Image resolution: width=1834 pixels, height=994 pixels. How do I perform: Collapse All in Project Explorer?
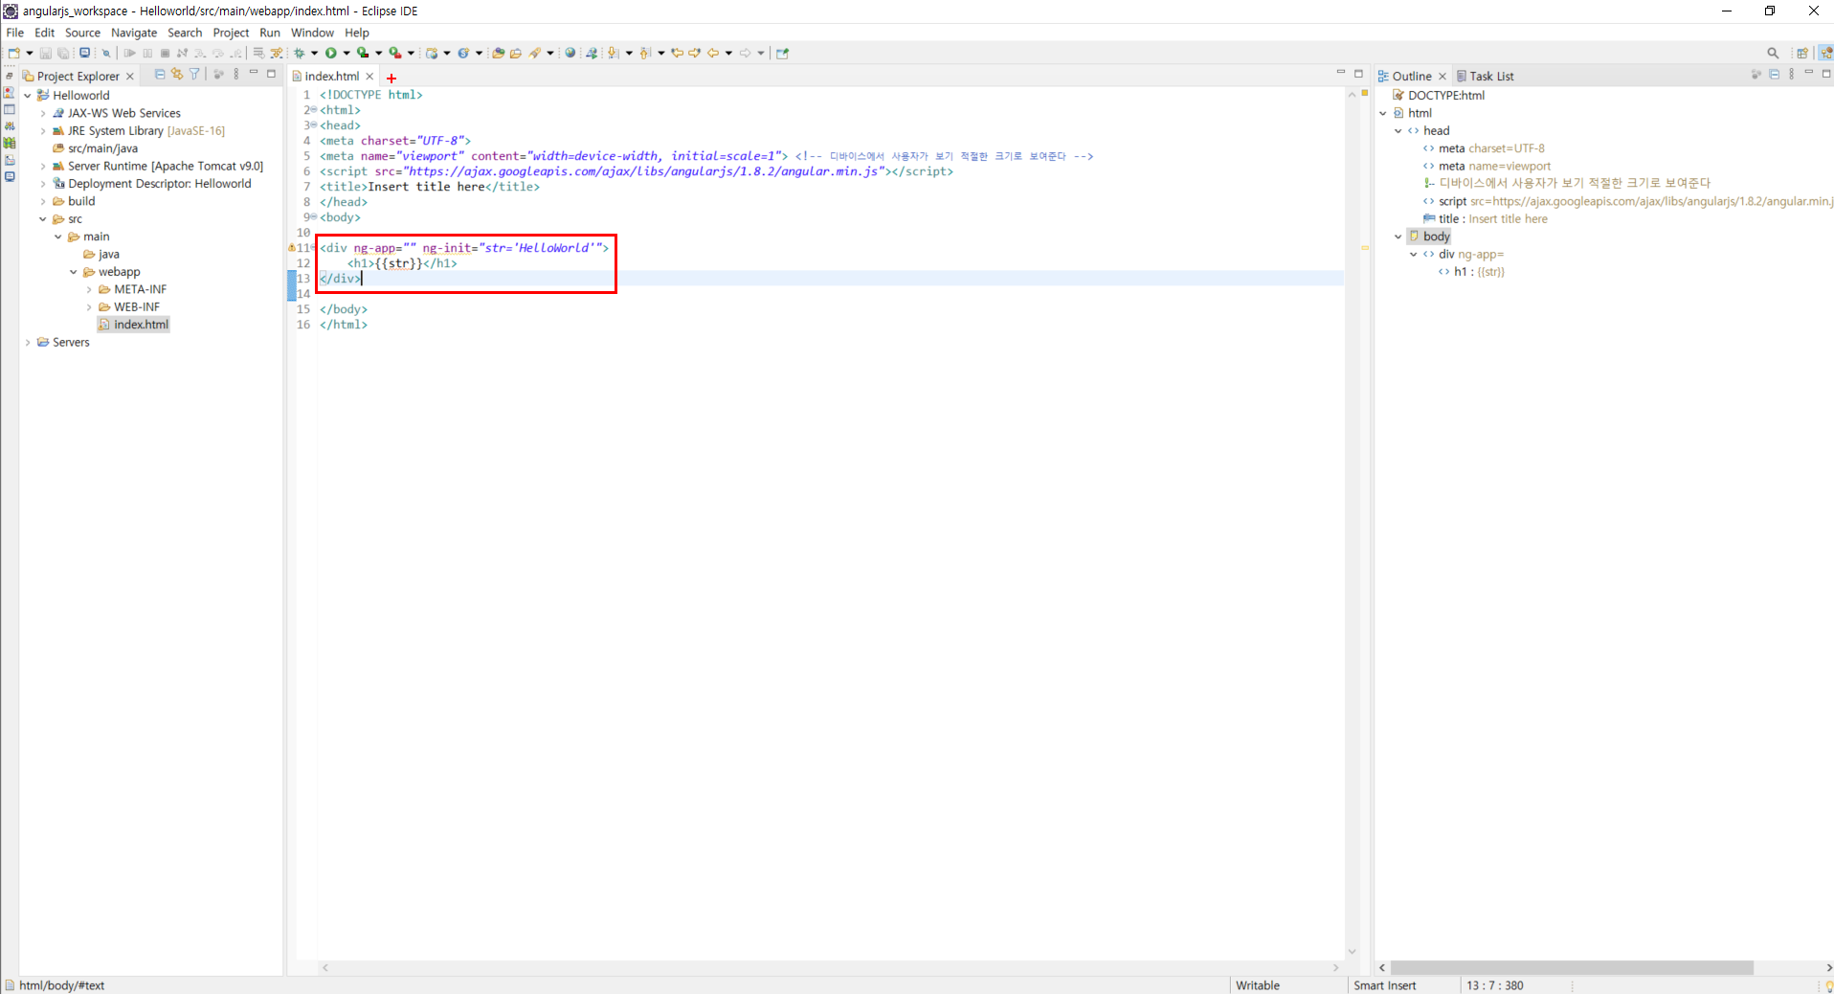pyautogui.click(x=160, y=75)
